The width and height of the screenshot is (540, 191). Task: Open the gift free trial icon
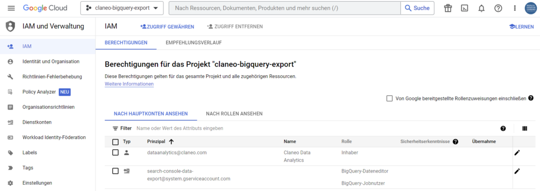448,8
